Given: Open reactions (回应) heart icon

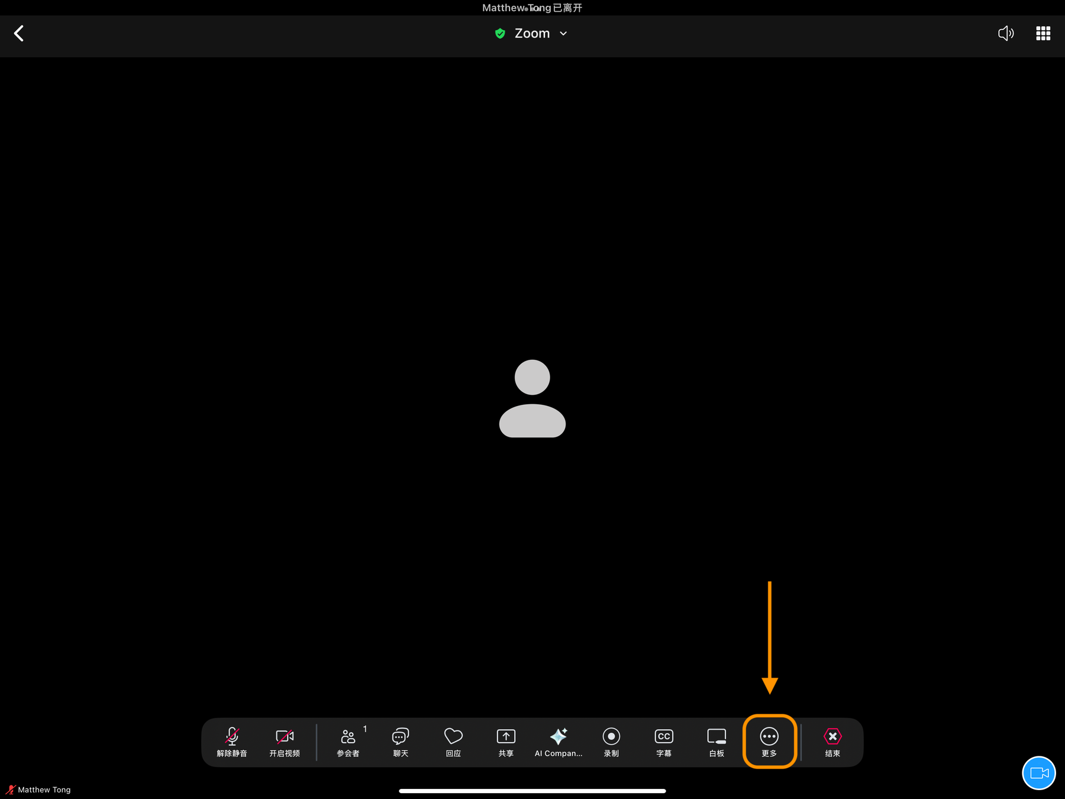Looking at the screenshot, I should [x=453, y=742].
